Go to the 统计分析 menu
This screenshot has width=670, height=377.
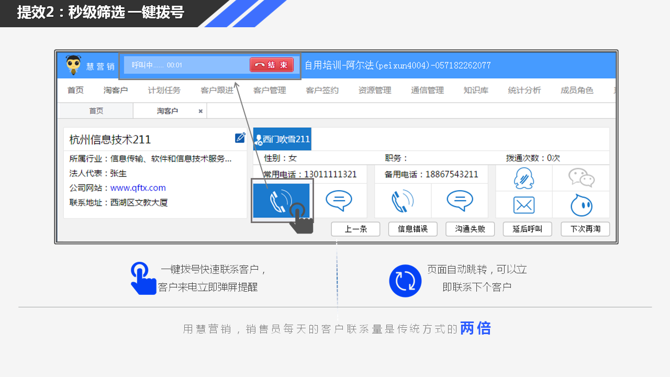click(x=524, y=90)
